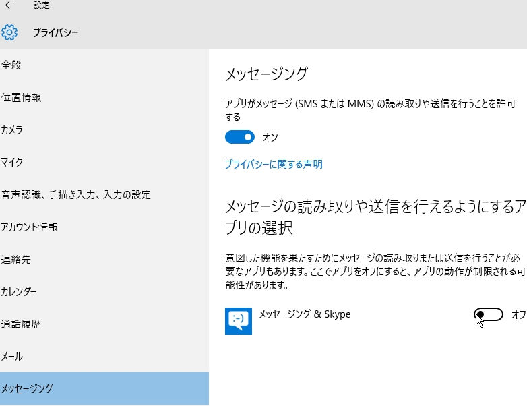Open 位置情報 privacy settings
The height and width of the screenshot is (406, 527).
(x=104, y=98)
